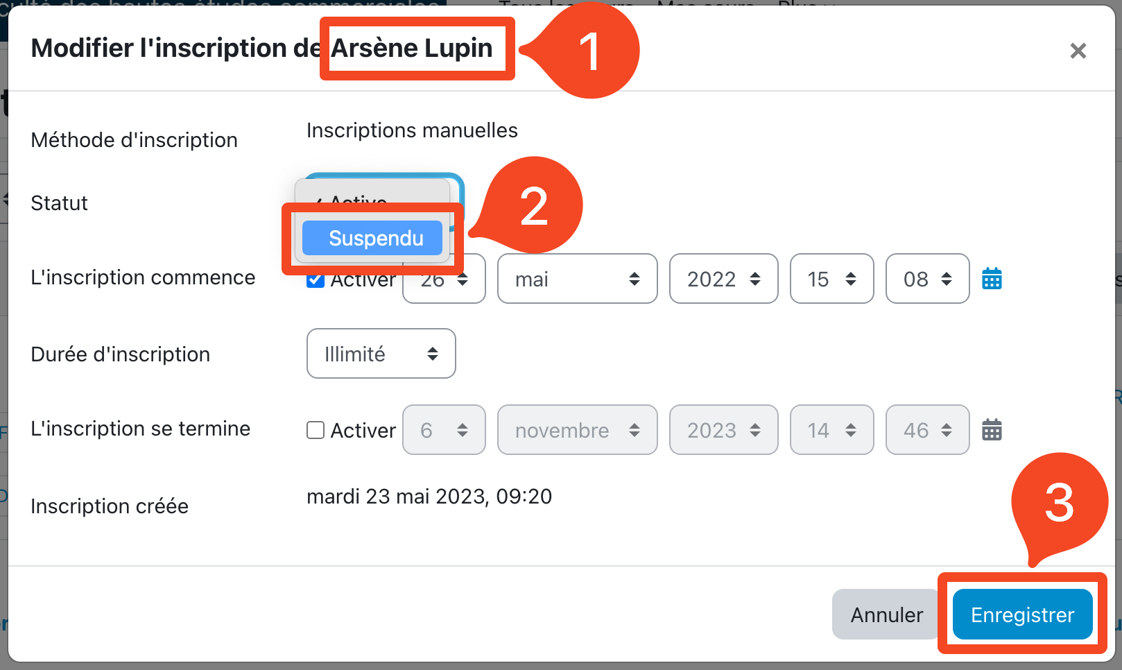Enable the L'inscription se termine checkbox
This screenshot has width=1122, height=670.
point(316,430)
